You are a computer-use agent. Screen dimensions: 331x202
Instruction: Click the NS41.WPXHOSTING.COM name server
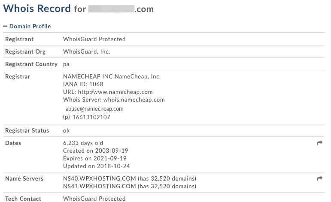tap(100, 186)
